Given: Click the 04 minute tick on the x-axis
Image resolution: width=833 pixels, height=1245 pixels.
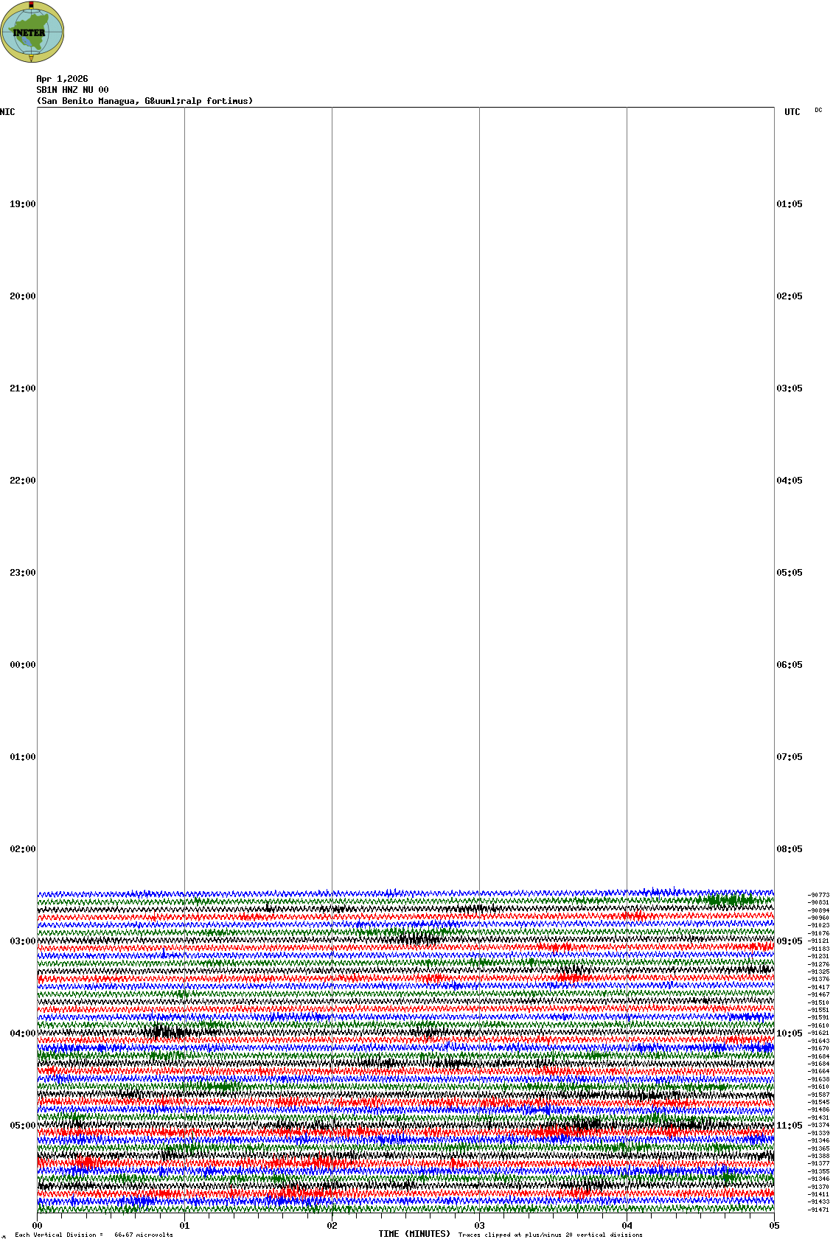Looking at the screenshot, I should (627, 1226).
